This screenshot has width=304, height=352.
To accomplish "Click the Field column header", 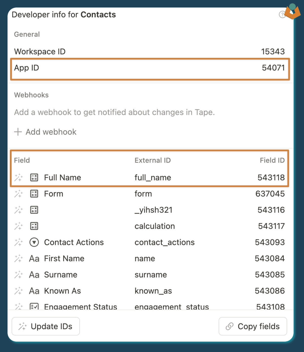I will pyautogui.click(x=22, y=160).
